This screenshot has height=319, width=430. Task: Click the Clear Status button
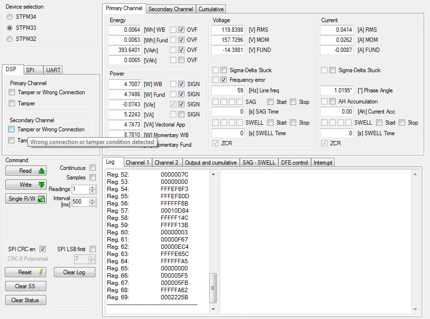click(26, 300)
